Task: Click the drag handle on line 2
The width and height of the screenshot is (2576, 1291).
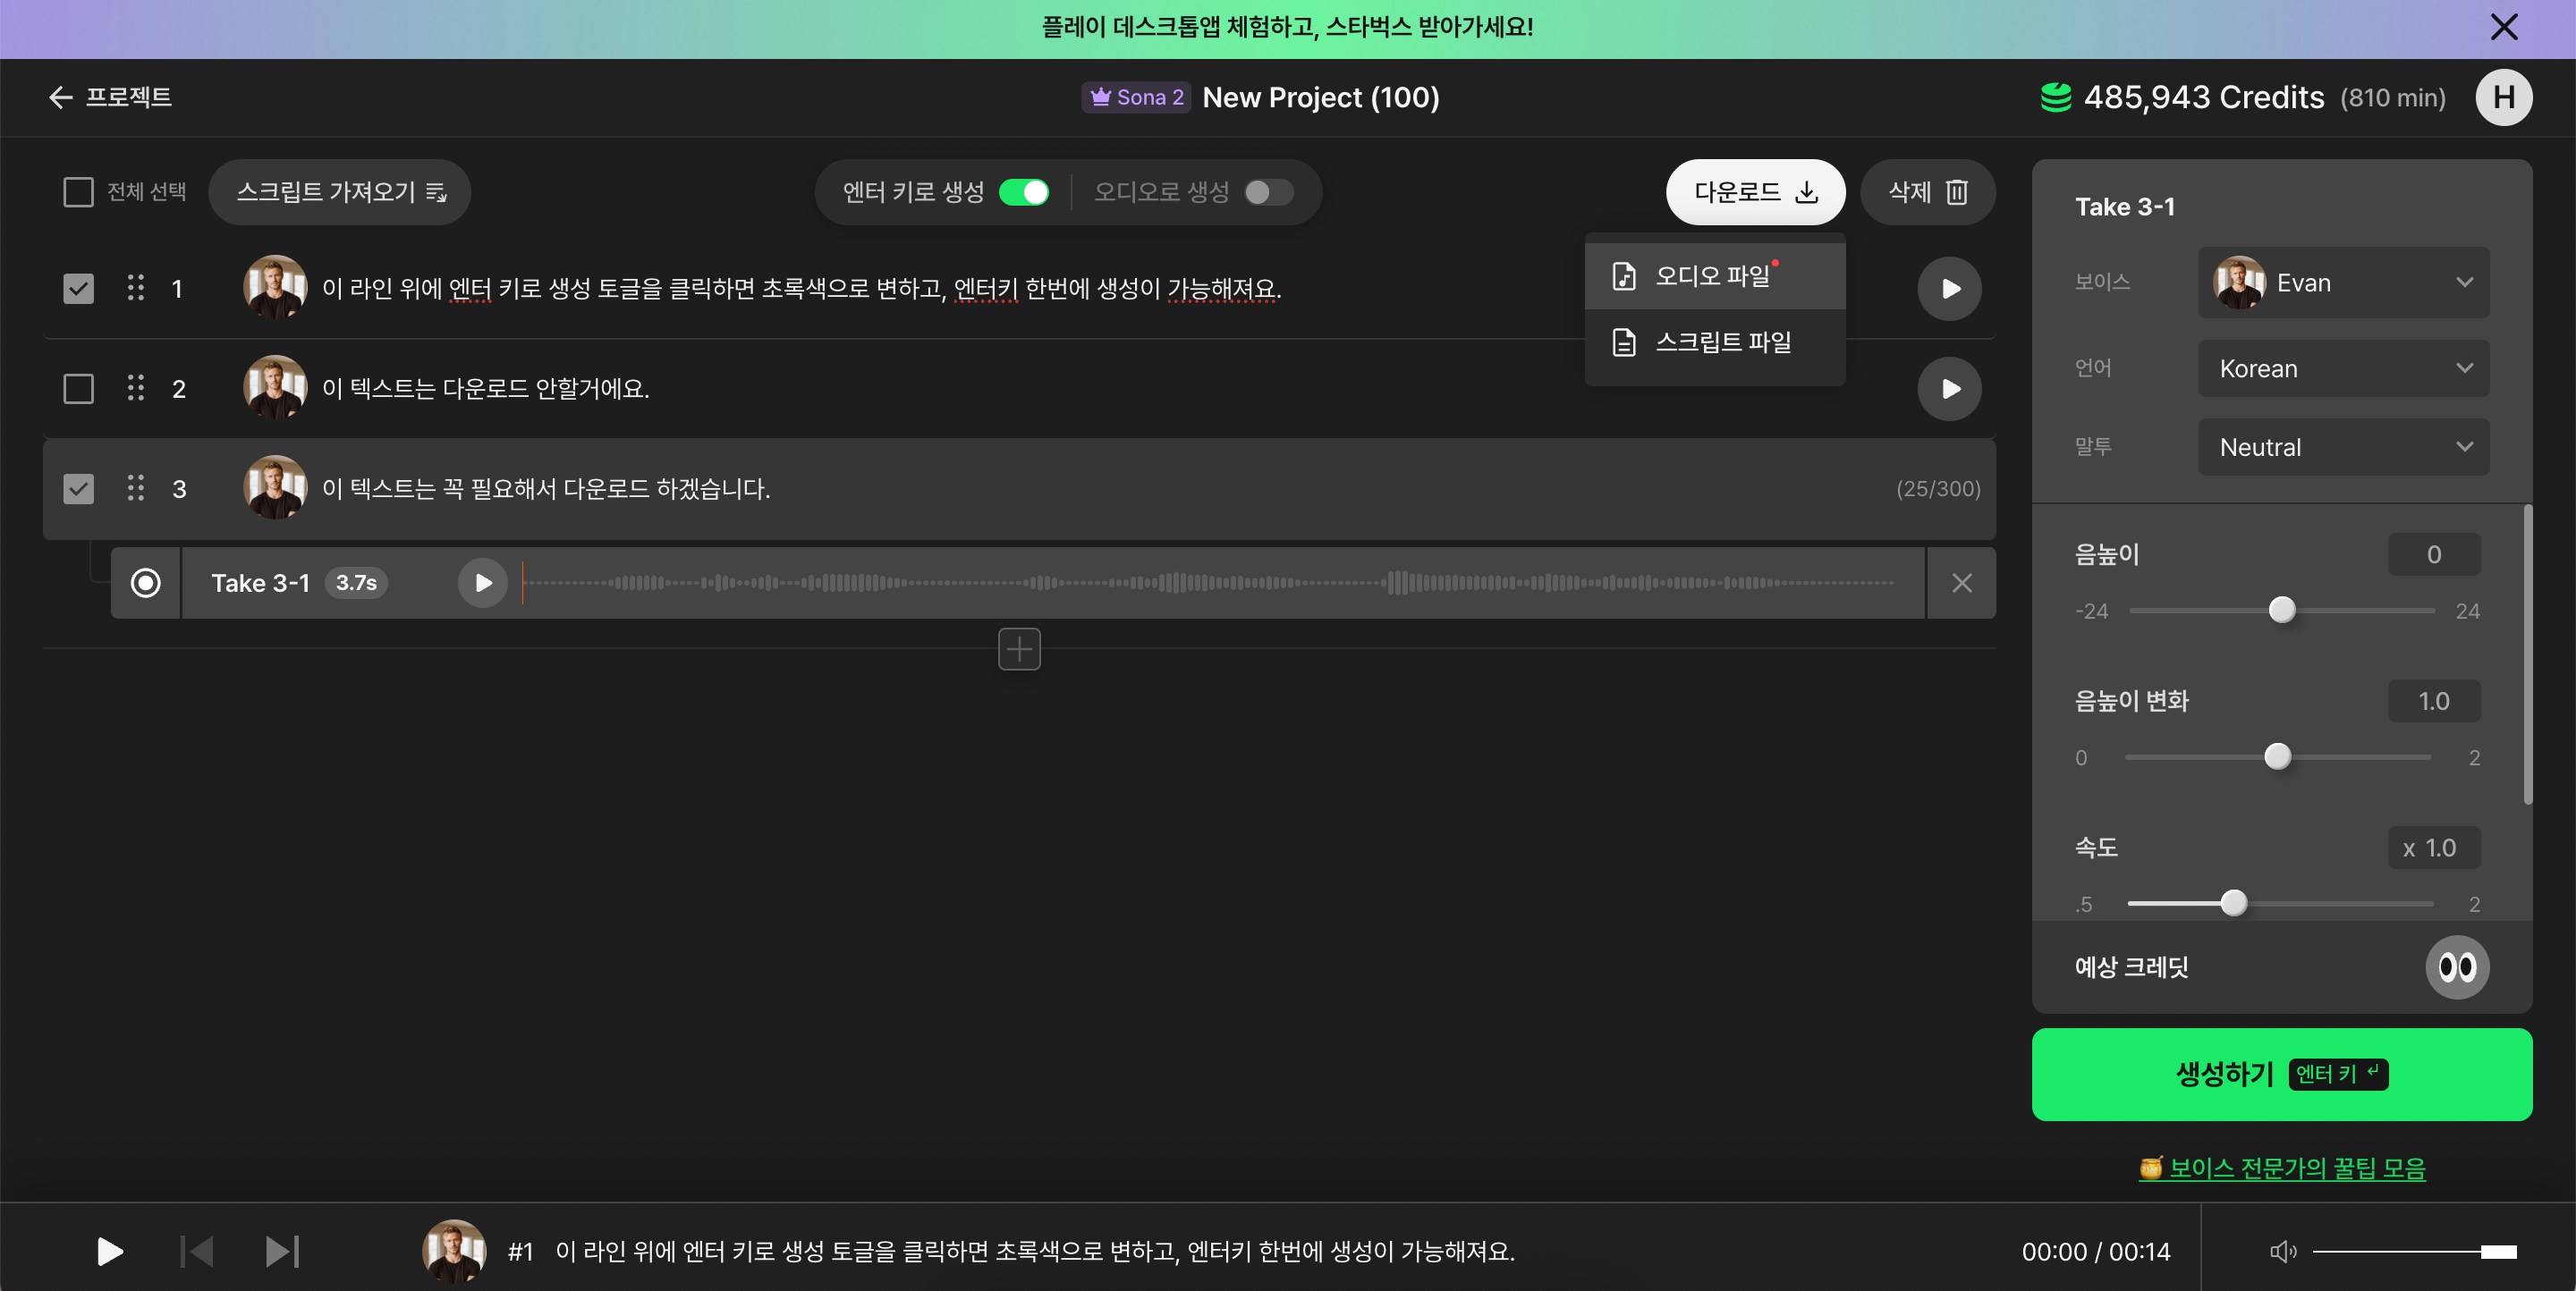Action: tap(136, 389)
